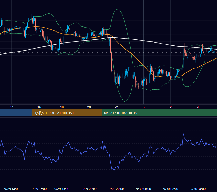Click the 9/29 16:00 date label
This screenshot has height=192, width=217.
tap(39, 189)
